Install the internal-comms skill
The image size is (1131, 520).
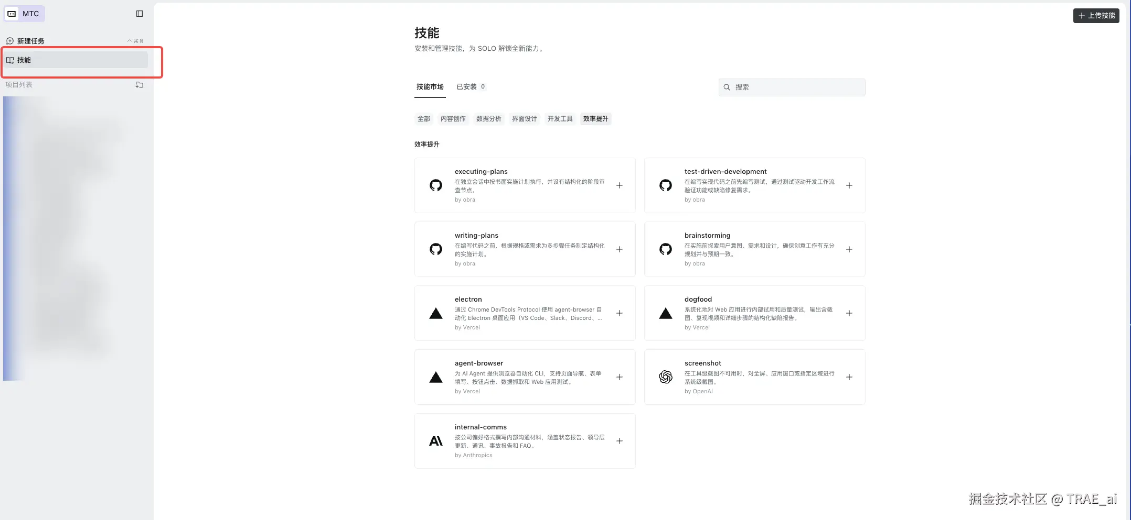[620, 441]
